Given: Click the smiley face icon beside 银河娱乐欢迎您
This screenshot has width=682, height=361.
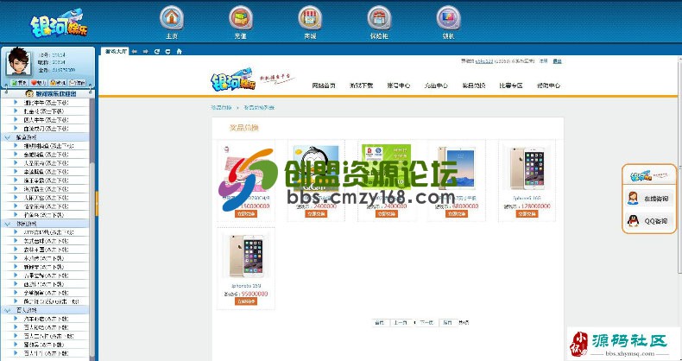Looking at the screenshot, I should tap(29, 93).
